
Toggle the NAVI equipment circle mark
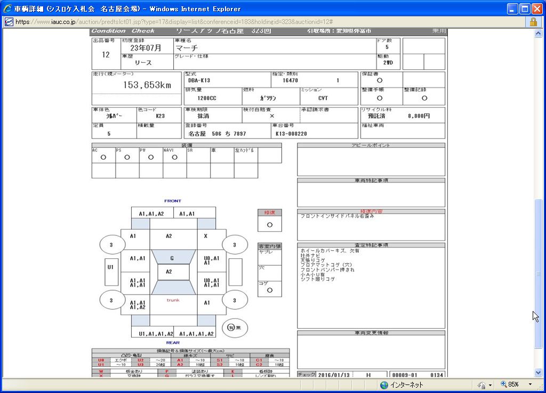pos(175,158)
